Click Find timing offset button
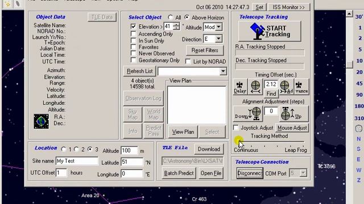 click(271, 93)
